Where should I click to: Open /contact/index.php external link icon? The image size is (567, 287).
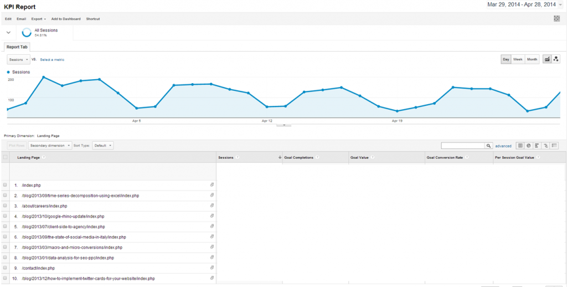(212, 268)
